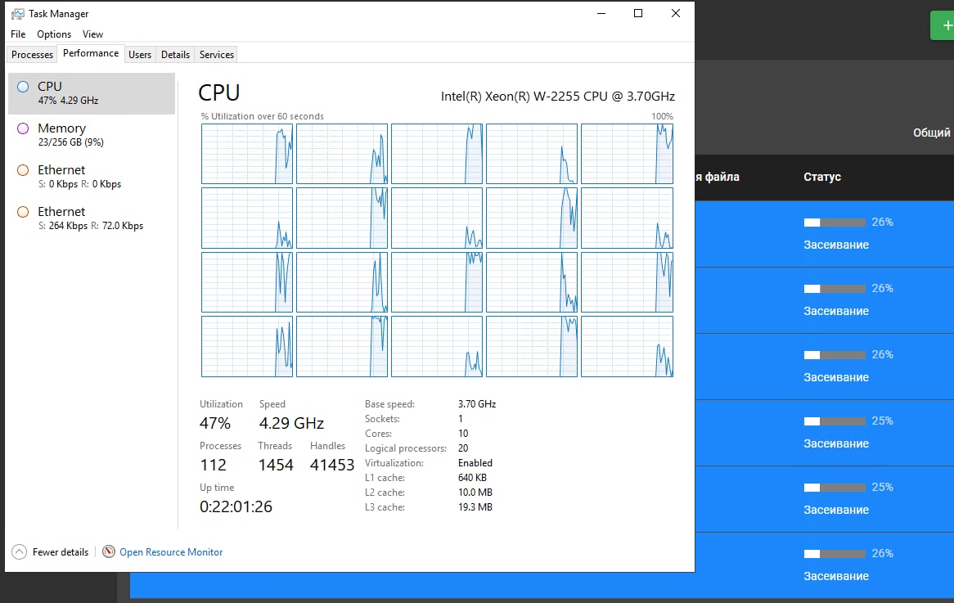Click the Статус column header in background window
Viewport: 954px width, 603px height.
(822, 177)
